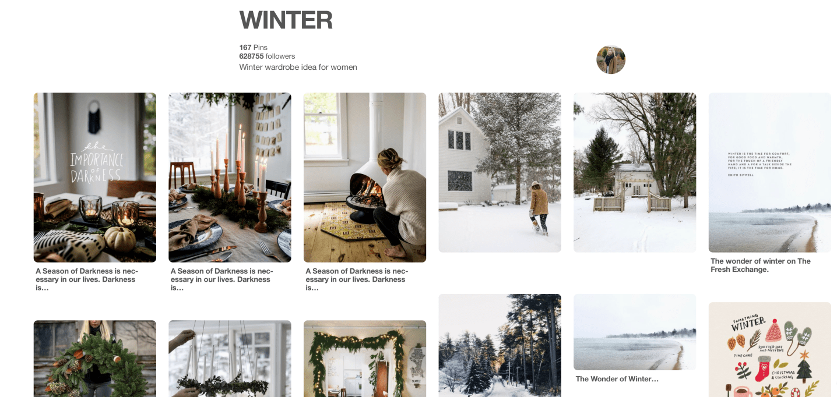The width and height of the screenshot is (837, 397).
Task: Open the hanging candle chandelier pin
Action: [230, 359]
